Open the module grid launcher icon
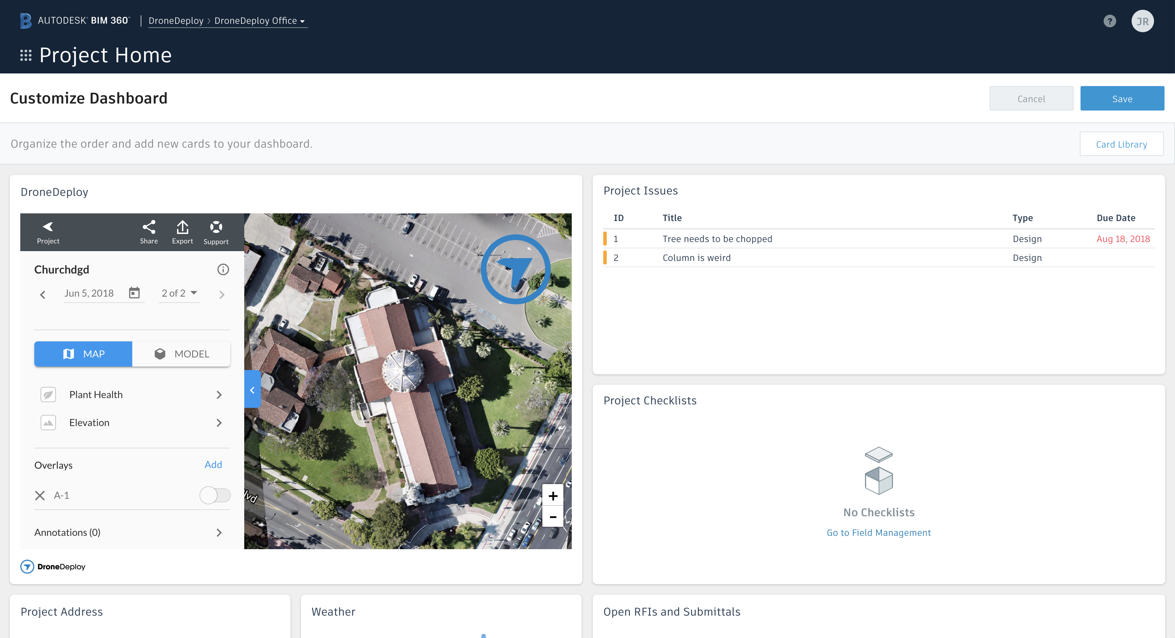The width and height of the screenshot is (1175, 638). [26, 55]
